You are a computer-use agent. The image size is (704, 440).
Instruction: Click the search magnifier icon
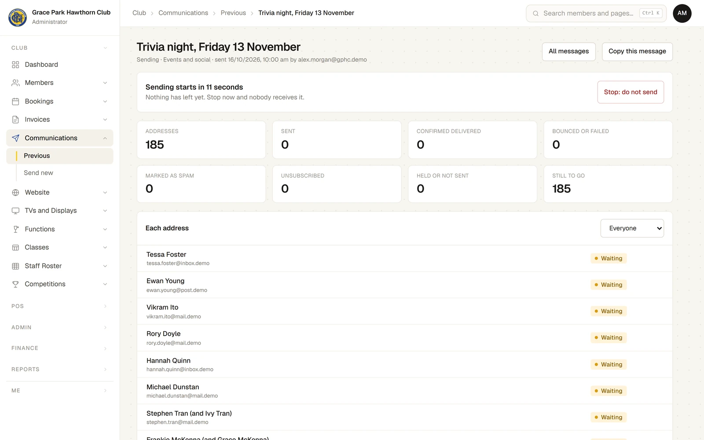coord(535,13)
